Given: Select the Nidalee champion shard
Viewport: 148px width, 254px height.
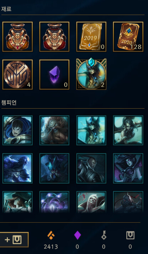Looking at the screenshot, I should [128, 130].
